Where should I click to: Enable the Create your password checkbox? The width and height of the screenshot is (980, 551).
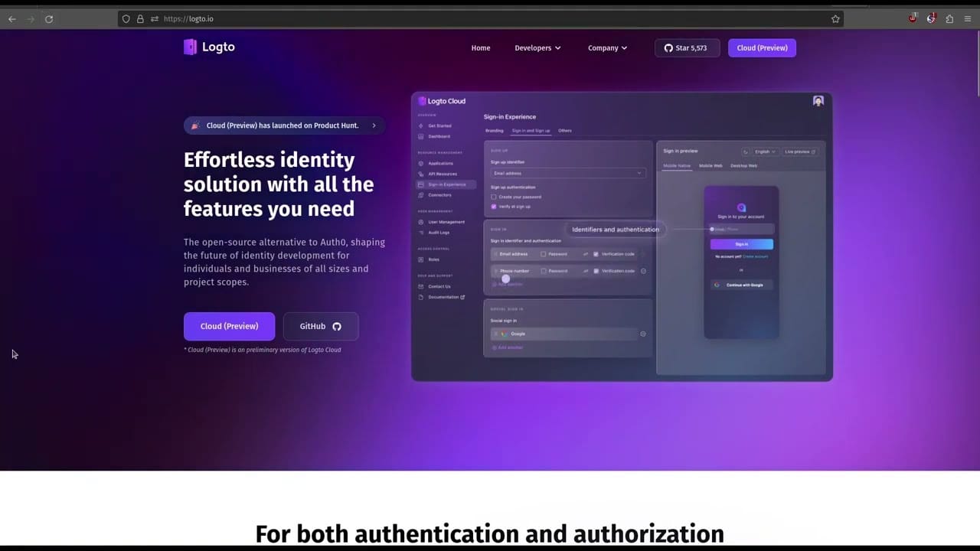point(493,197)
